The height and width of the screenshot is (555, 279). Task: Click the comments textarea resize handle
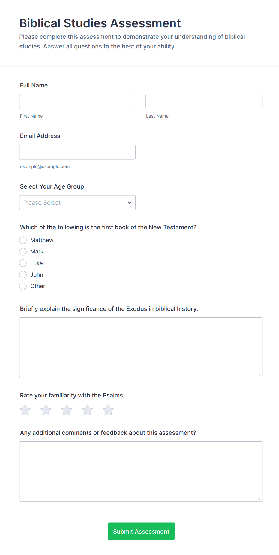pyautogui.click(x=259, y=499)
